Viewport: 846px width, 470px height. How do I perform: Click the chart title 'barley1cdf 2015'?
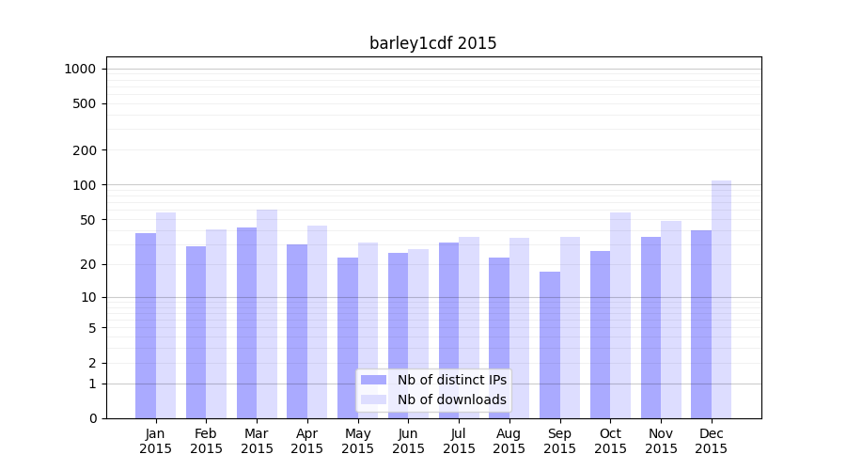(x=432, y=43)
